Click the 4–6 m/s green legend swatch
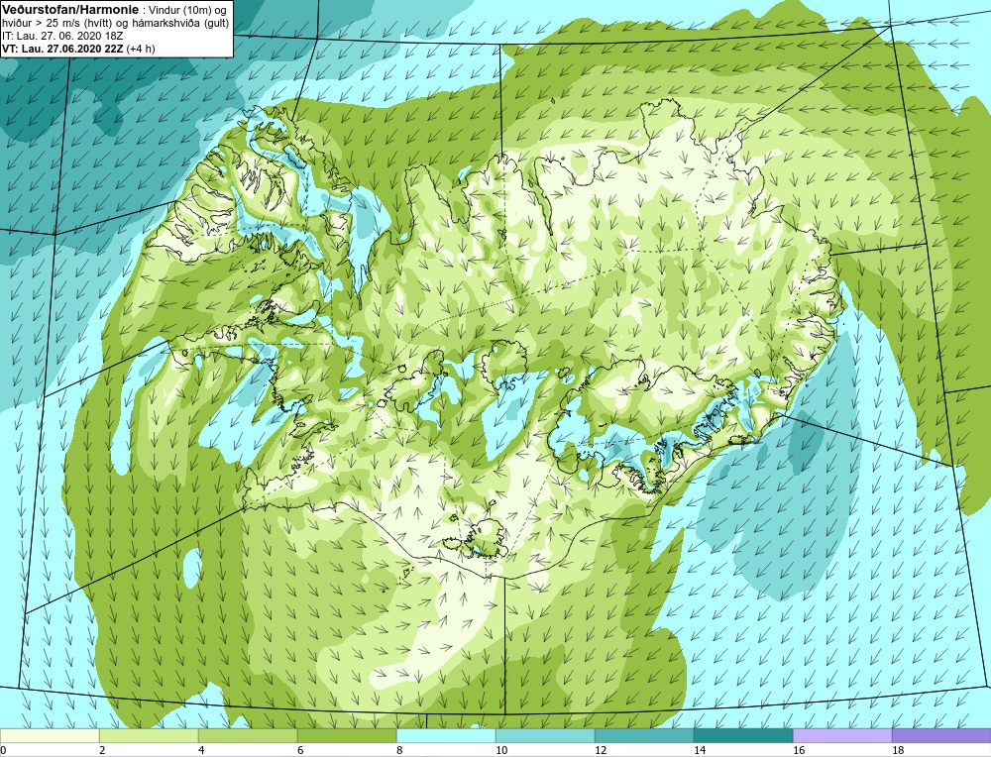The image size is (991, 757). (248, 735)
